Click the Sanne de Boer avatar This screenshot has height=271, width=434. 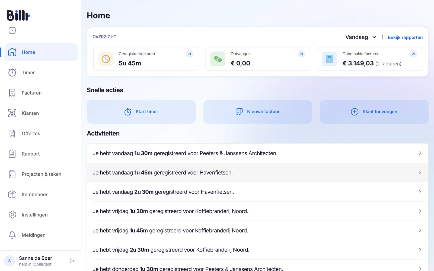(x=9, y=261)
